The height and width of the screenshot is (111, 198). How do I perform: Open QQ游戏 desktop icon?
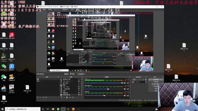[x=4, y=88]
